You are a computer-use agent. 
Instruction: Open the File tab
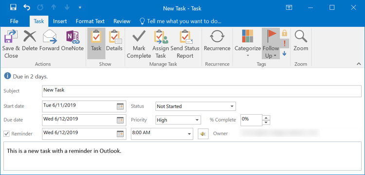[14, 21]
